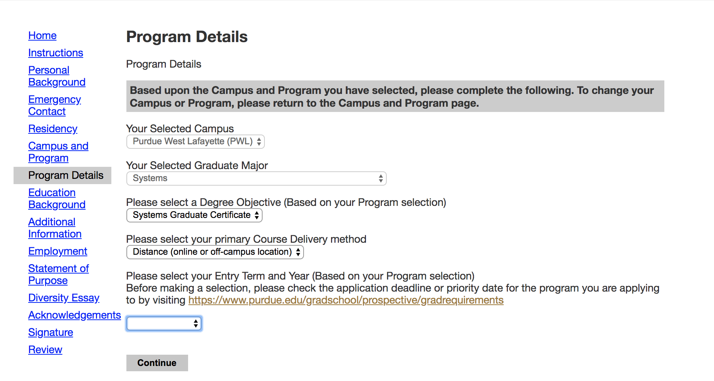Open the Emergency Contact section
Screen dimensions: 714x381
tap(55, 106)
